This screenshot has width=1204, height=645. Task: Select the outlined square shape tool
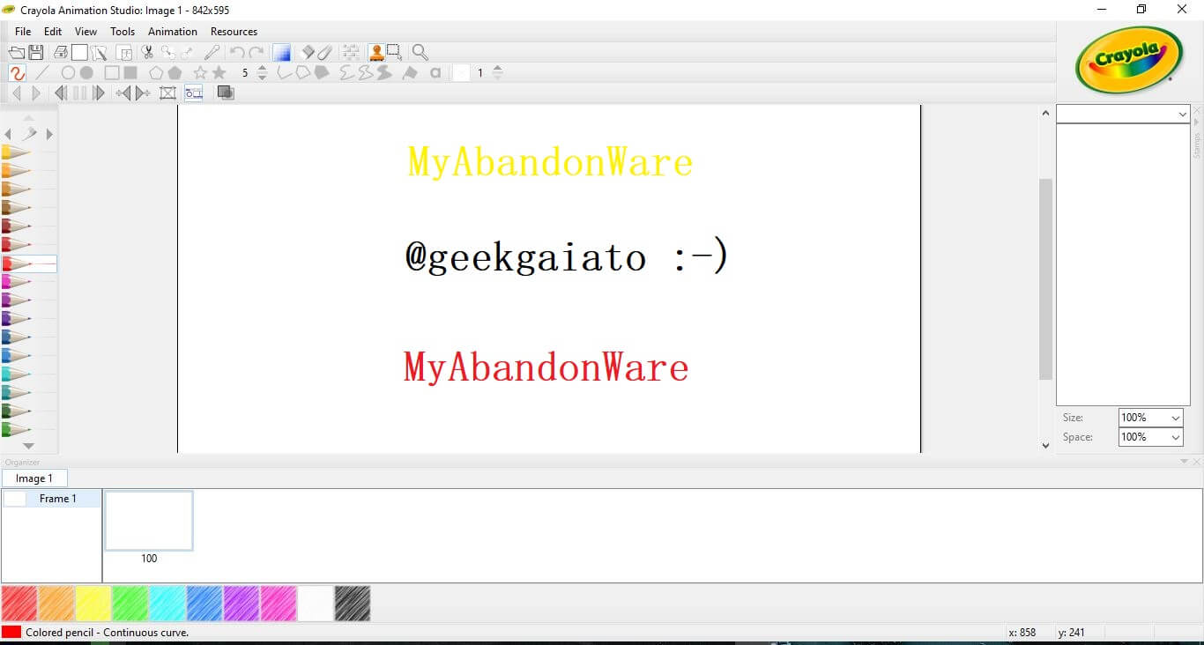[x=112, y=73]
